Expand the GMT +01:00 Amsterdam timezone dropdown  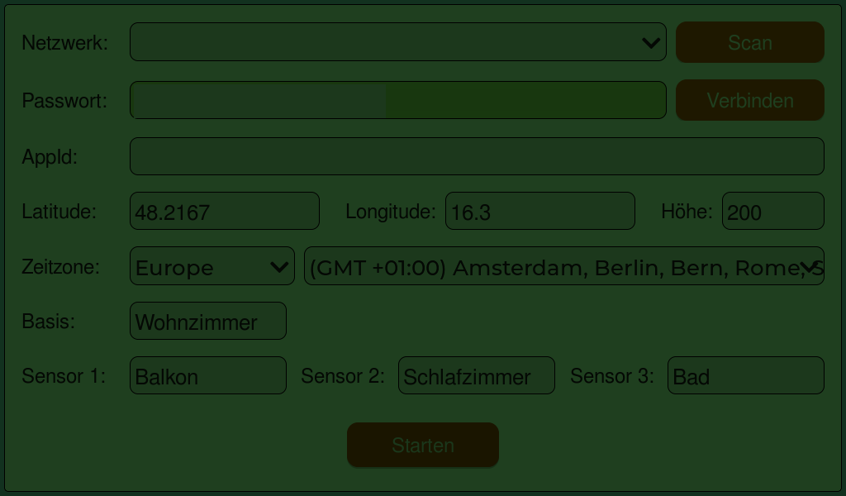[x=564, y=266]
